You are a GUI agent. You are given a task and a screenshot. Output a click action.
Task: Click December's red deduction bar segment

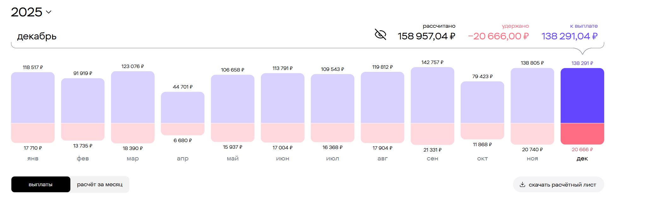582,134
